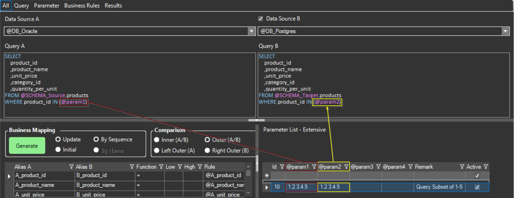Toggle the Data Source B checkbox

coord(260,19)
